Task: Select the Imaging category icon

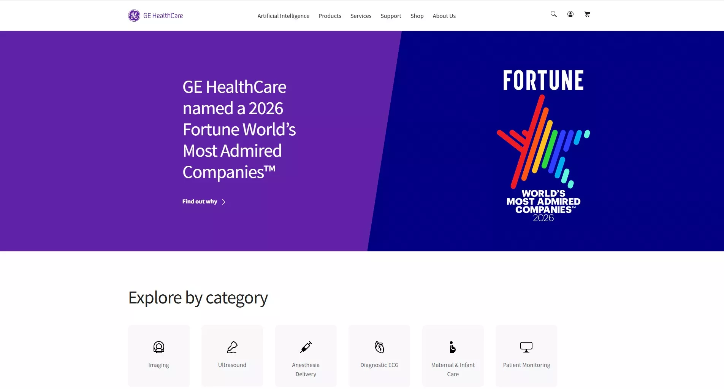Action: pos(159,347)
